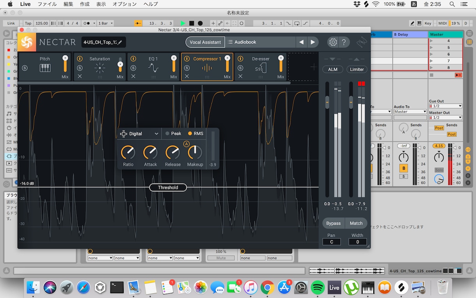
Task: Select Peak detection mode
Action: point(173,134)
